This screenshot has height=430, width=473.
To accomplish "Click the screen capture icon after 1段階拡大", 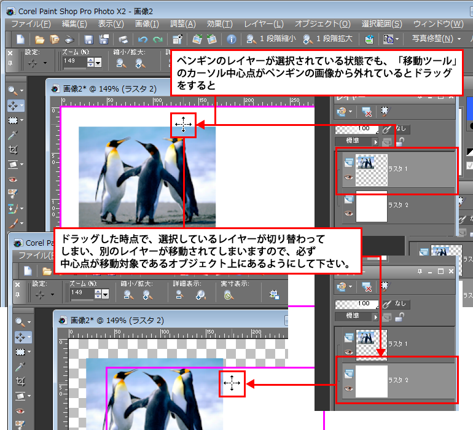I will (x=369, y=39).
